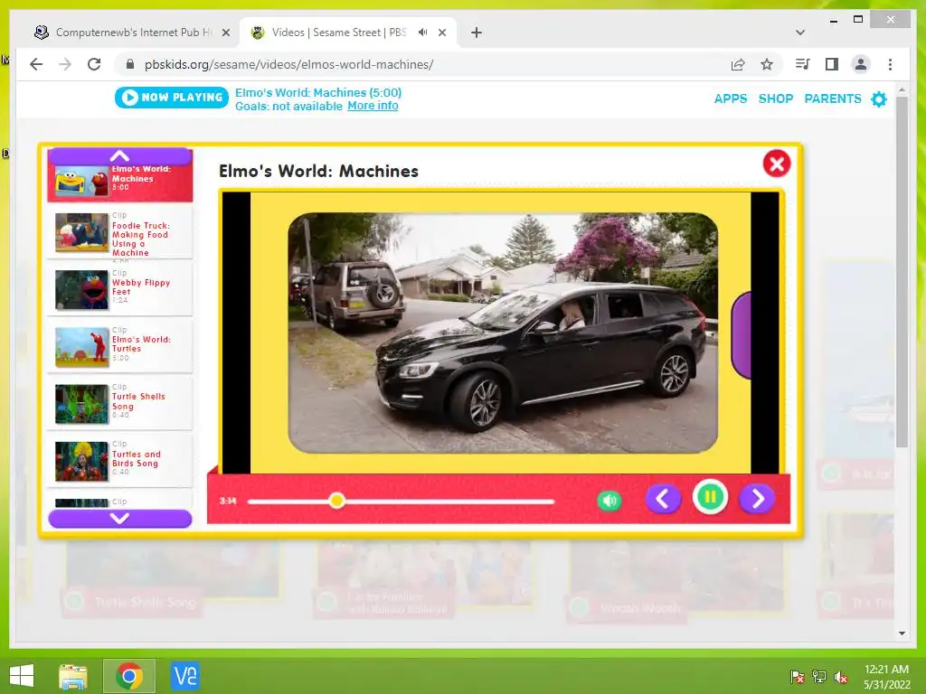The width and height of the screenshot is (926, 694).
Task: Go to previous video with left arrow
Action: [x=663, y=499]
